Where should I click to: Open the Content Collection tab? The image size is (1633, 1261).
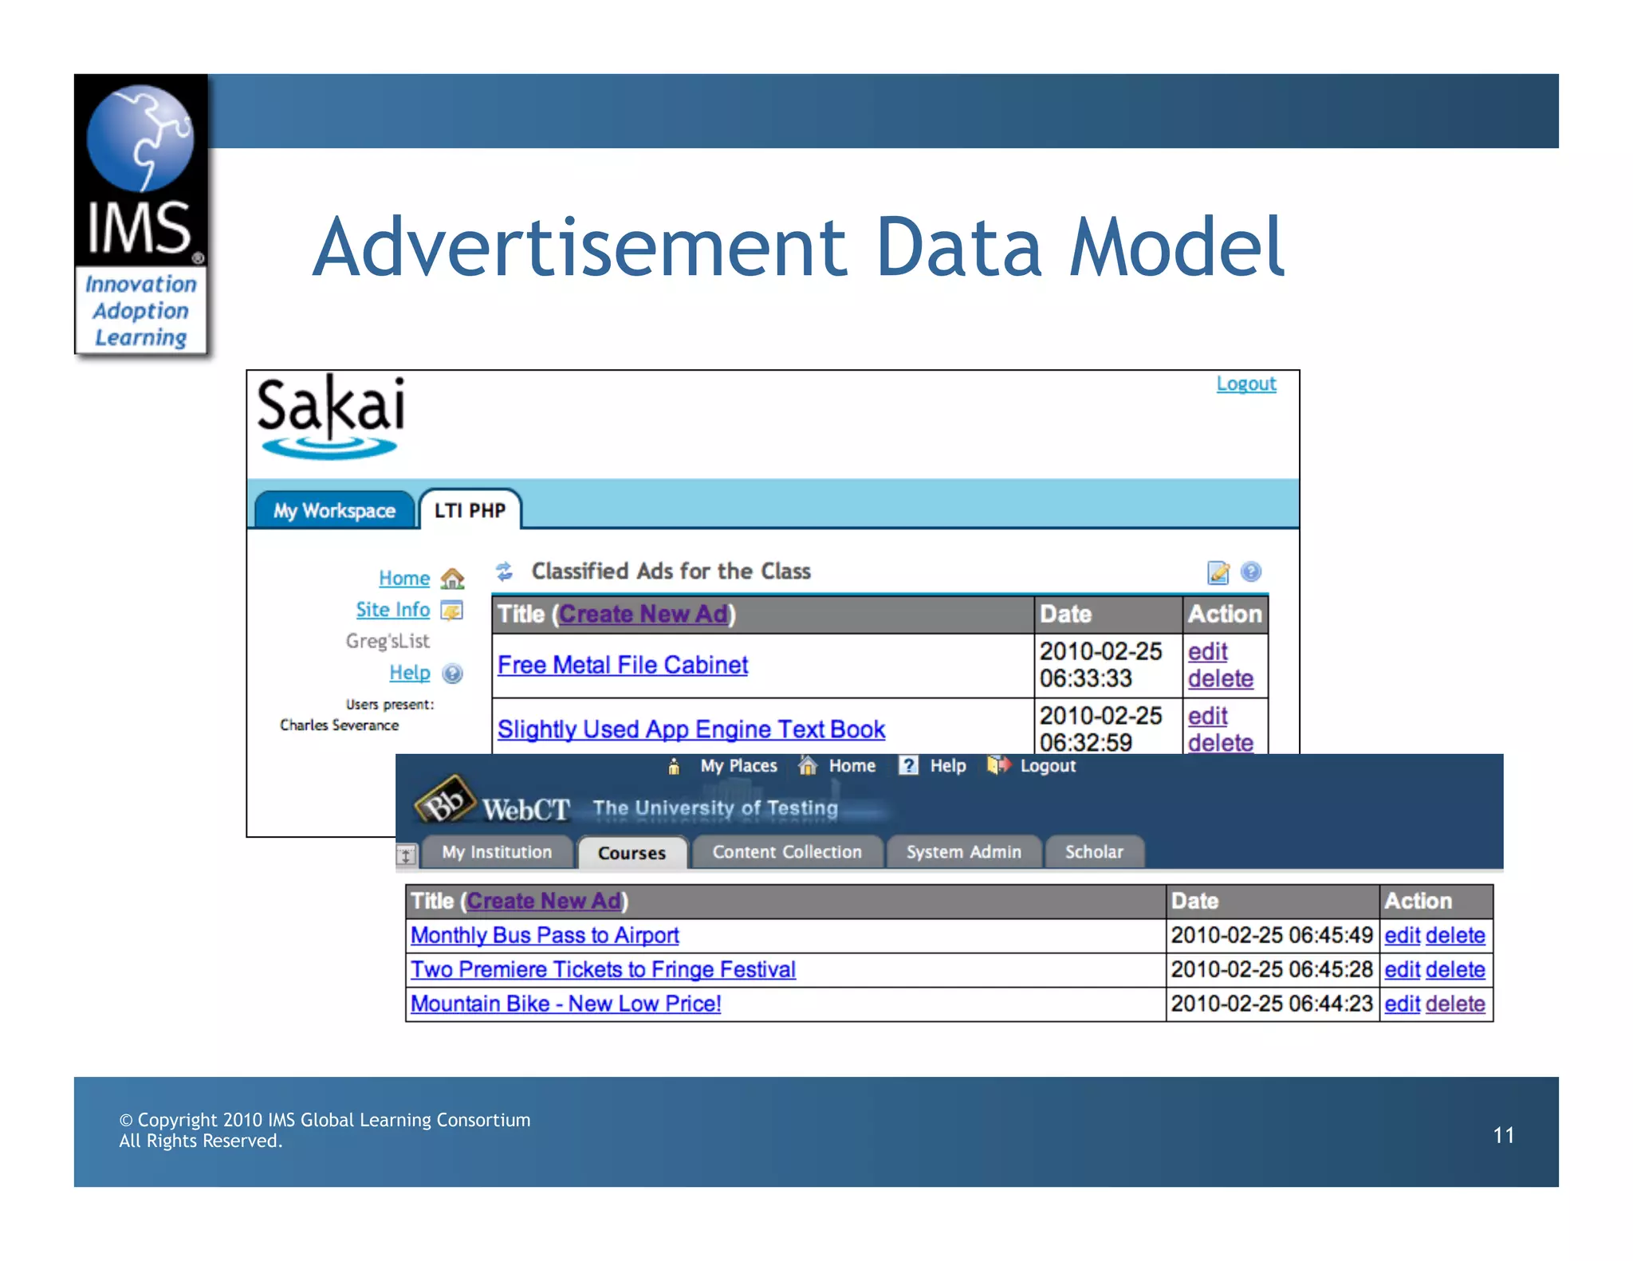tap(787, 852)
